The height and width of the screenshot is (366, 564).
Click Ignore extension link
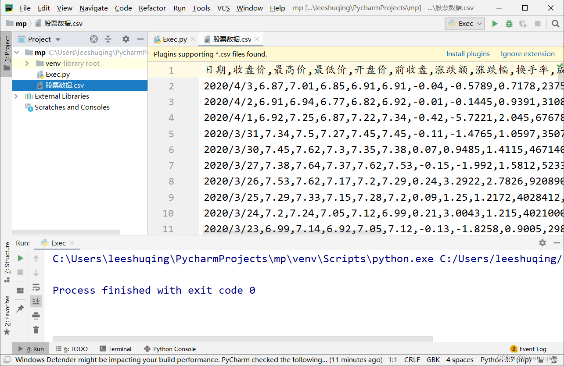pos(528,53)
